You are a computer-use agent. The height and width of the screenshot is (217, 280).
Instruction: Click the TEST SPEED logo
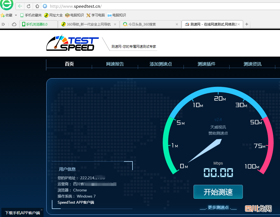coord(72,43)
